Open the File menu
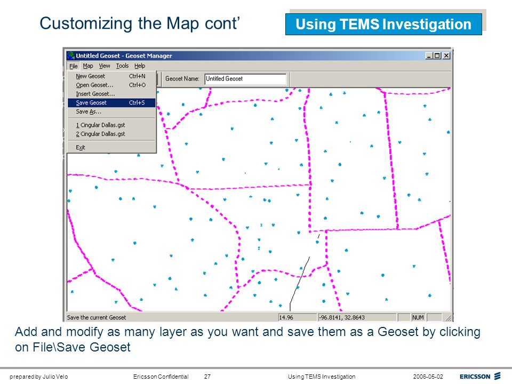 (74, 66)
